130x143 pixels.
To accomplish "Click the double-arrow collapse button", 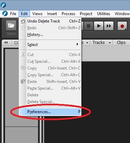I will pos(6,43).
